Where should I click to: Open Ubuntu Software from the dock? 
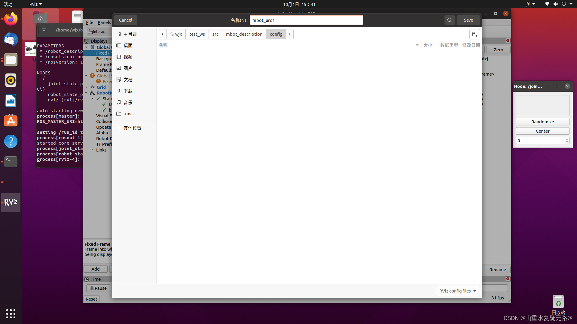11,121
